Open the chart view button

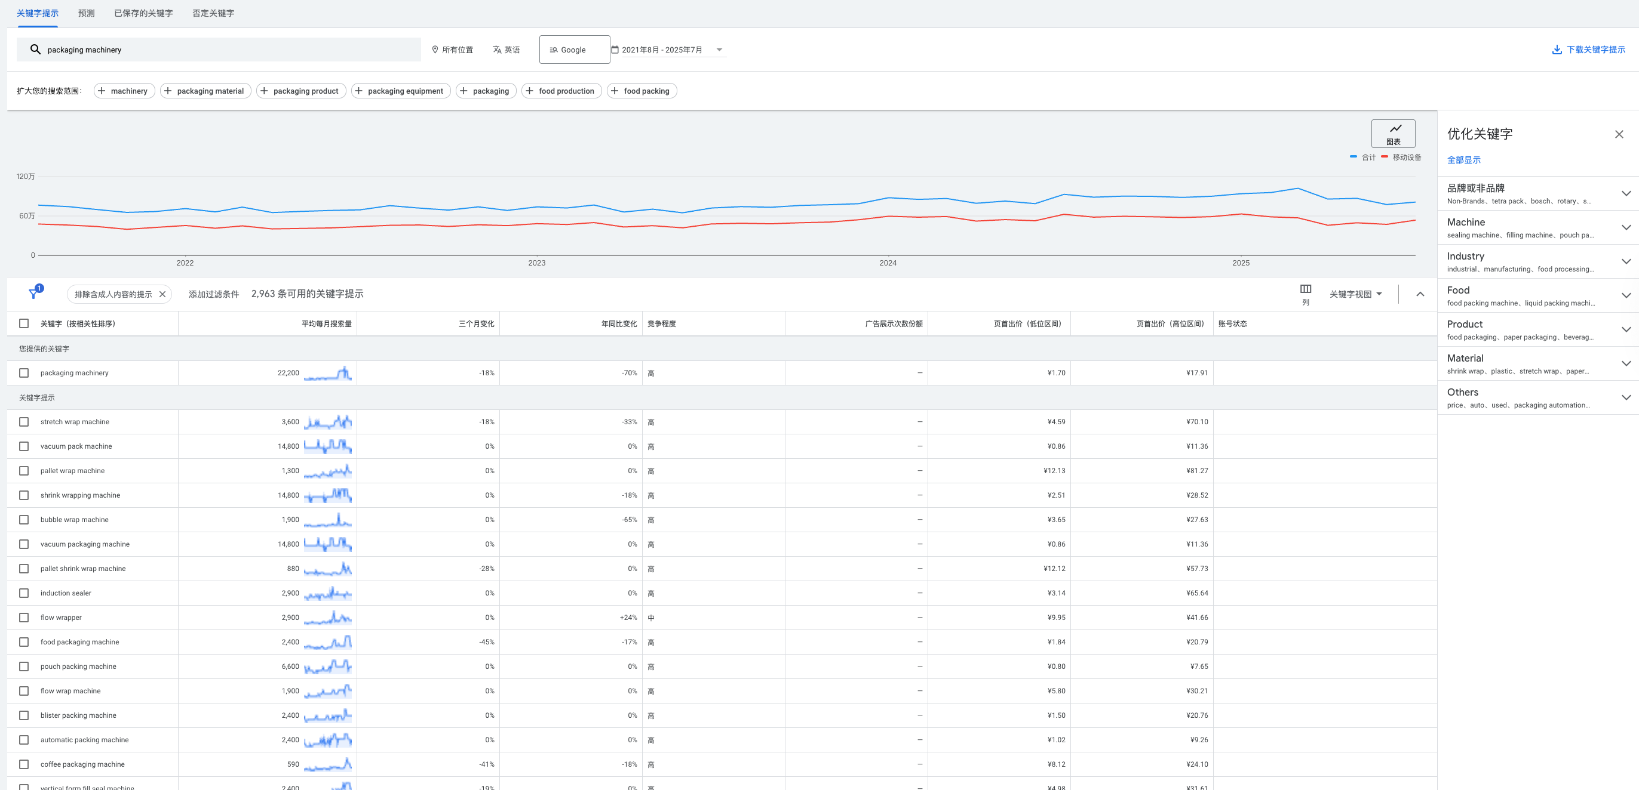pyautogui.click(x=1393, y=134)
